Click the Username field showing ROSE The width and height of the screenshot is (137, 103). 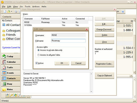68,35
